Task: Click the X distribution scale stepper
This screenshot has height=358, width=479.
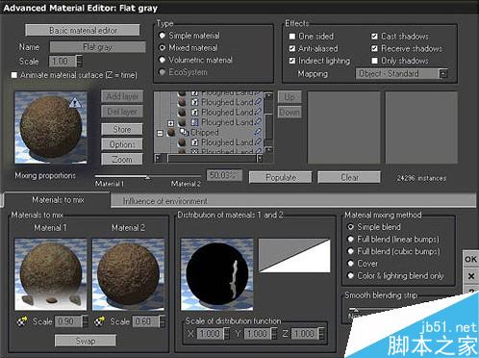Action: (227, 334)
